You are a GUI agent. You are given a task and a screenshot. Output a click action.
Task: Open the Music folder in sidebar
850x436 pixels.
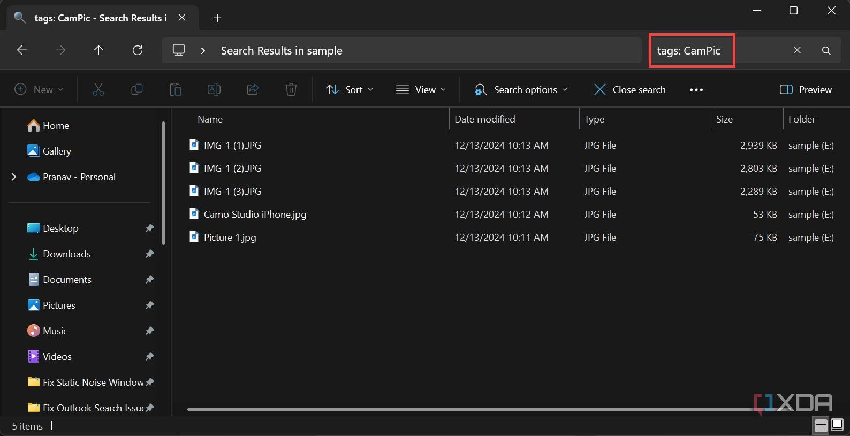(x=48, y=331)
